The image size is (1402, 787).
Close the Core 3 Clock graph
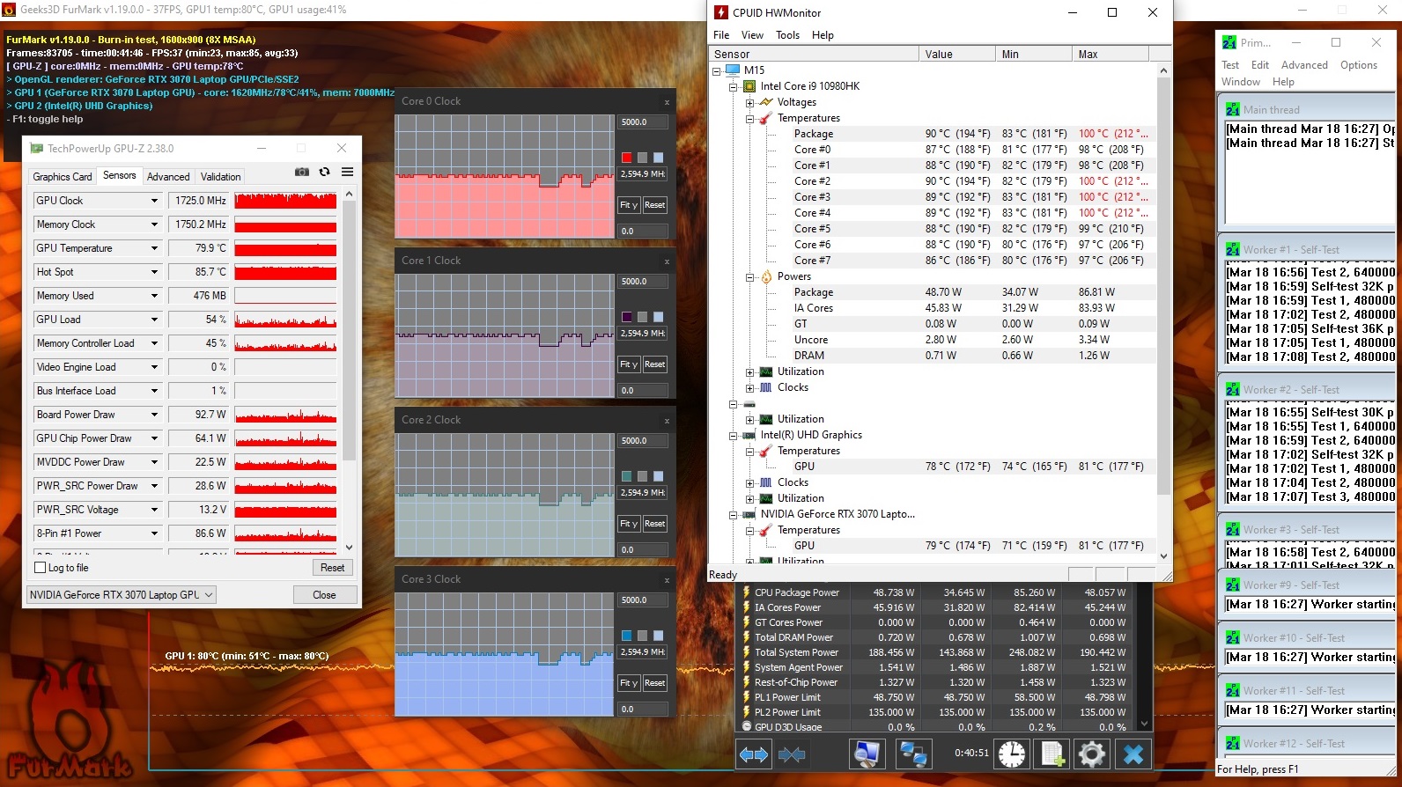pyautogui.click(x=667, y=580)
